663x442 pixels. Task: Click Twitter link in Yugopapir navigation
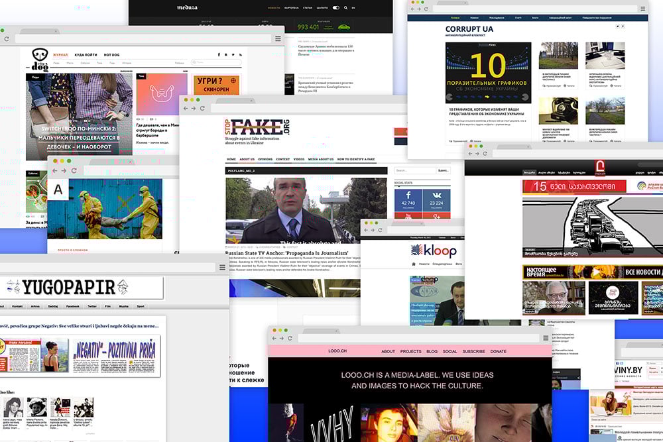tap(91, 306)
